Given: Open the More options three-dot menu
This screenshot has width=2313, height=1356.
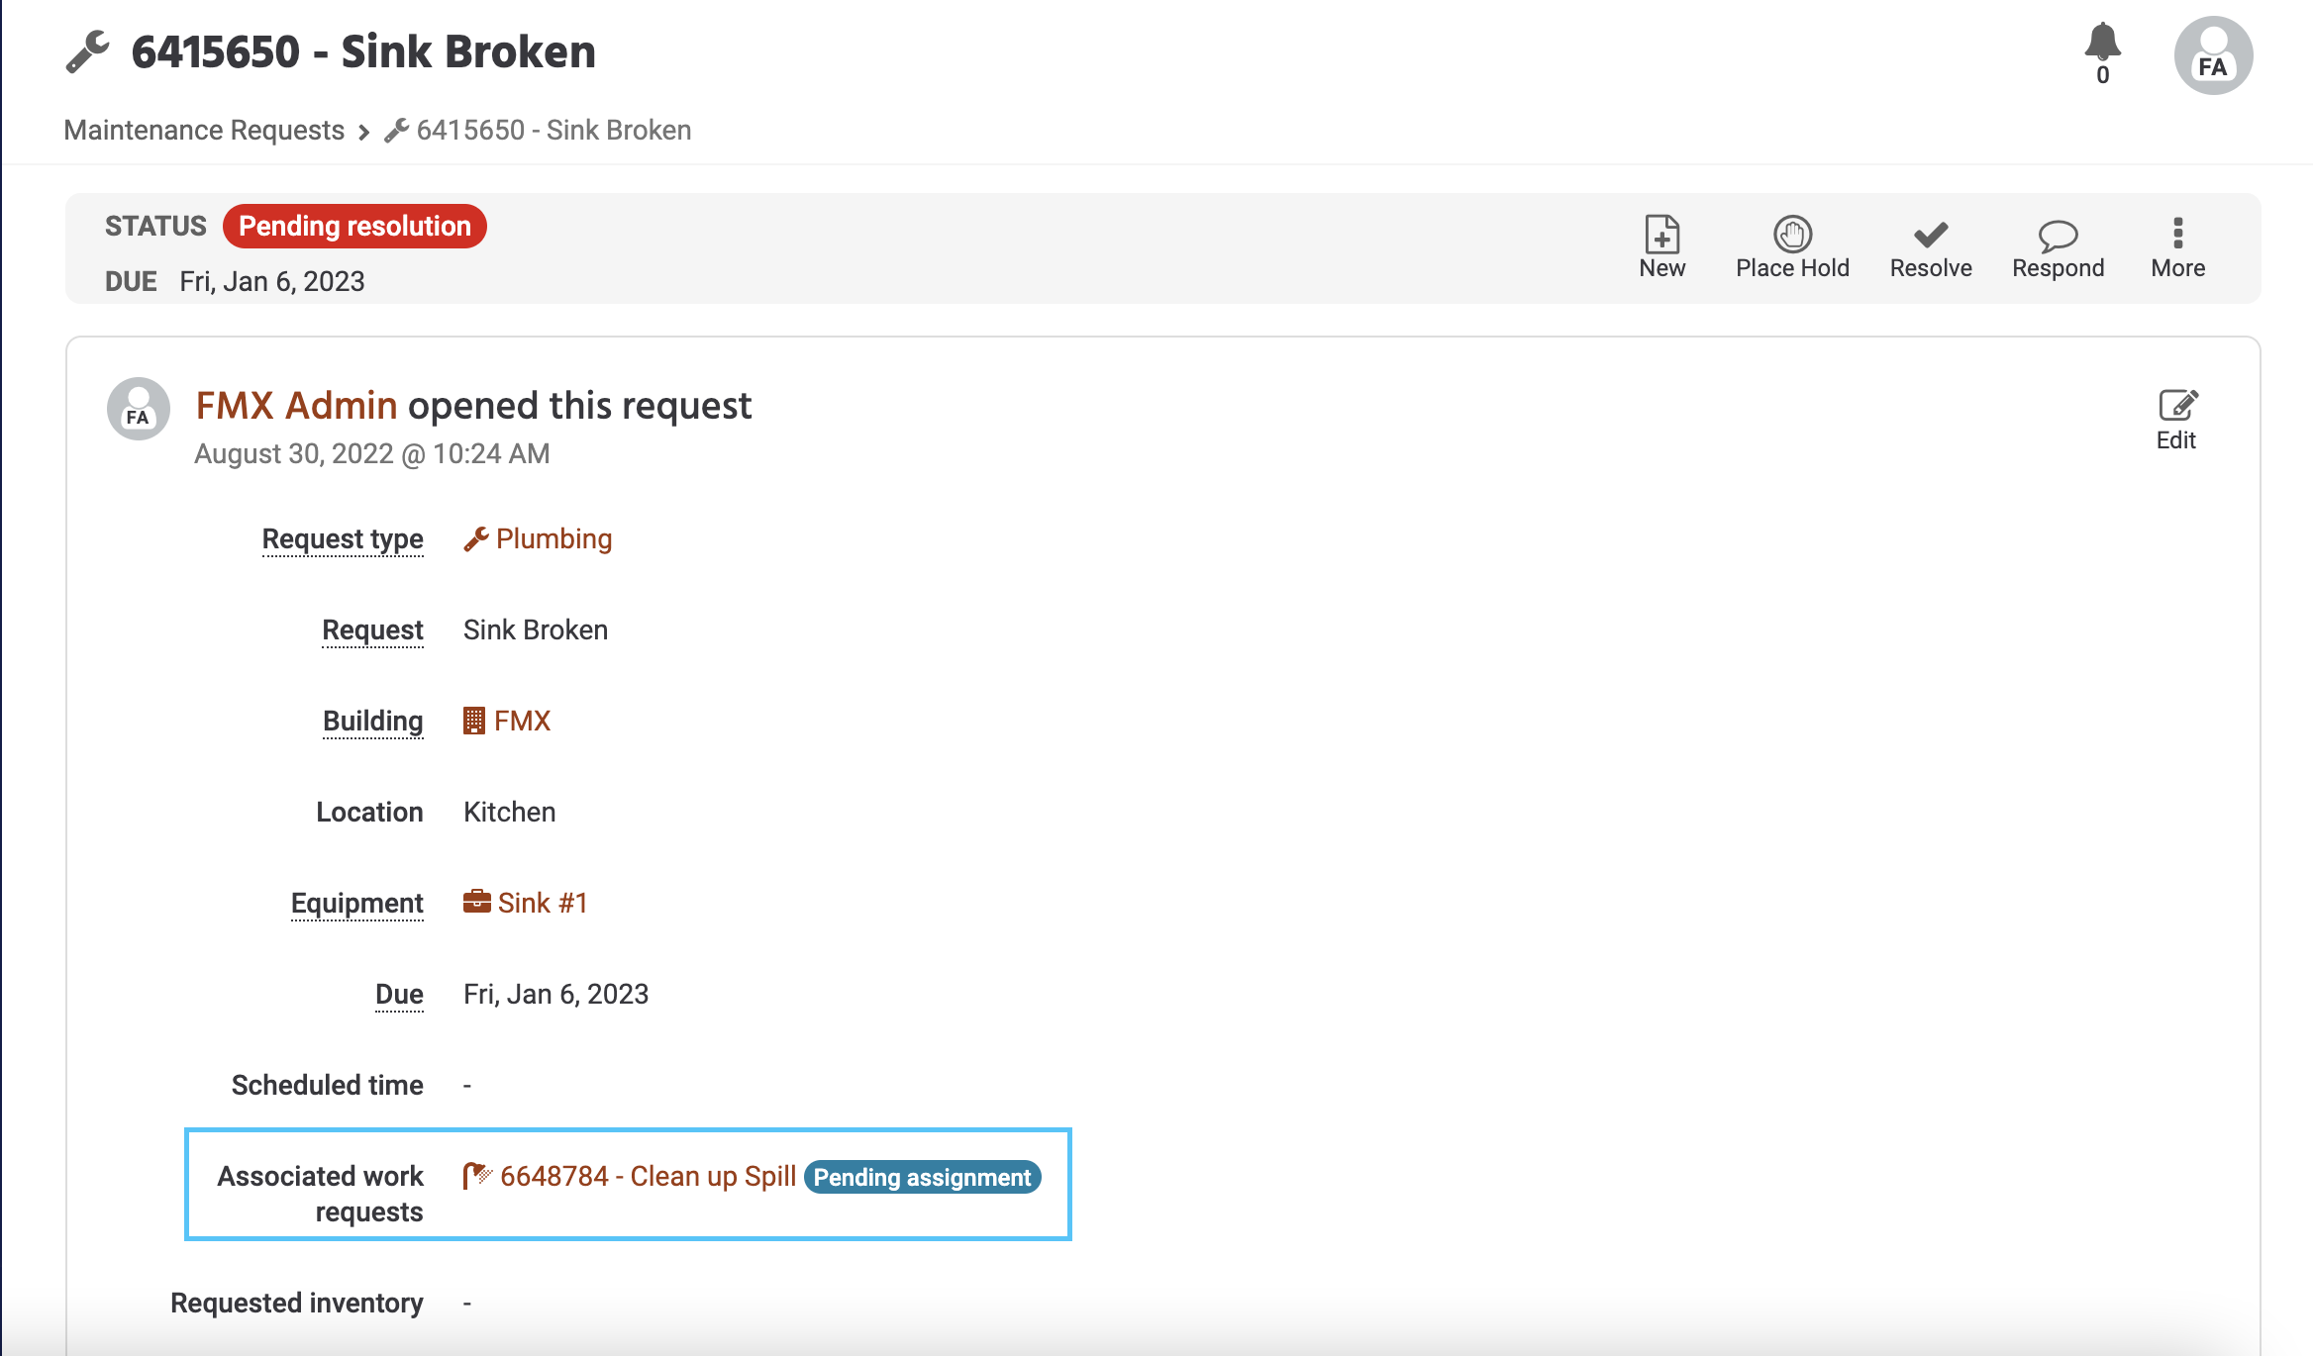Looking at the screenshot, I should (2177, 233).
